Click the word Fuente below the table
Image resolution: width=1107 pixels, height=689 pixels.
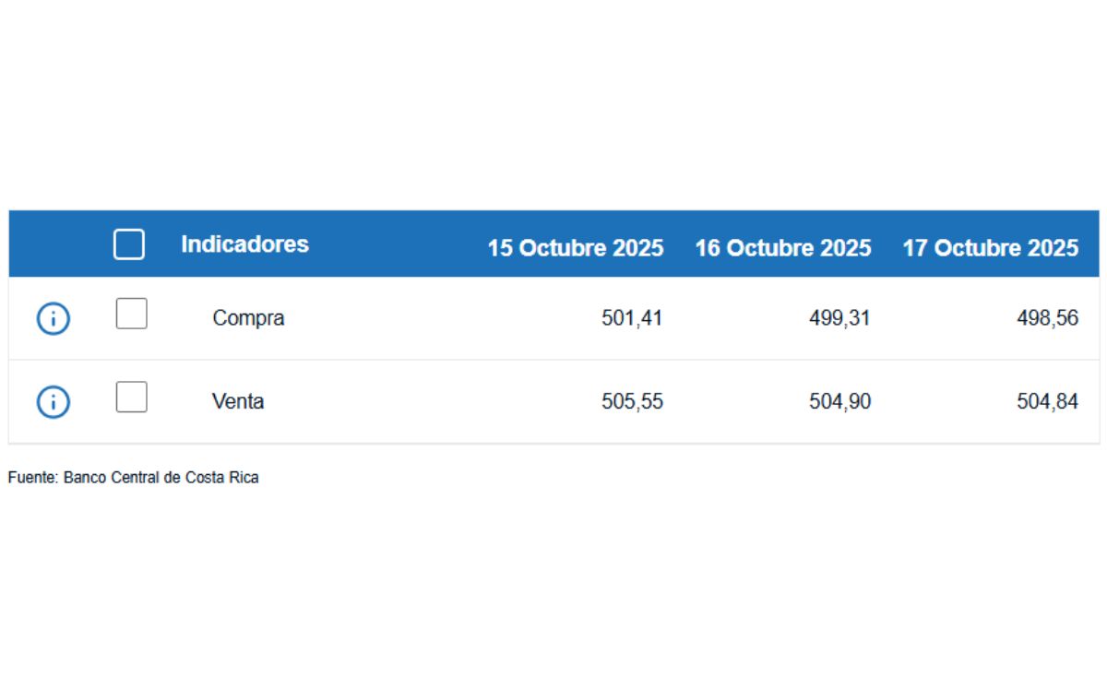[31, 478]
